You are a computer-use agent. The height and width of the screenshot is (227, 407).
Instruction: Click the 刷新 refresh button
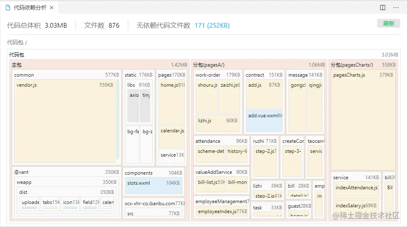(388, 23)
